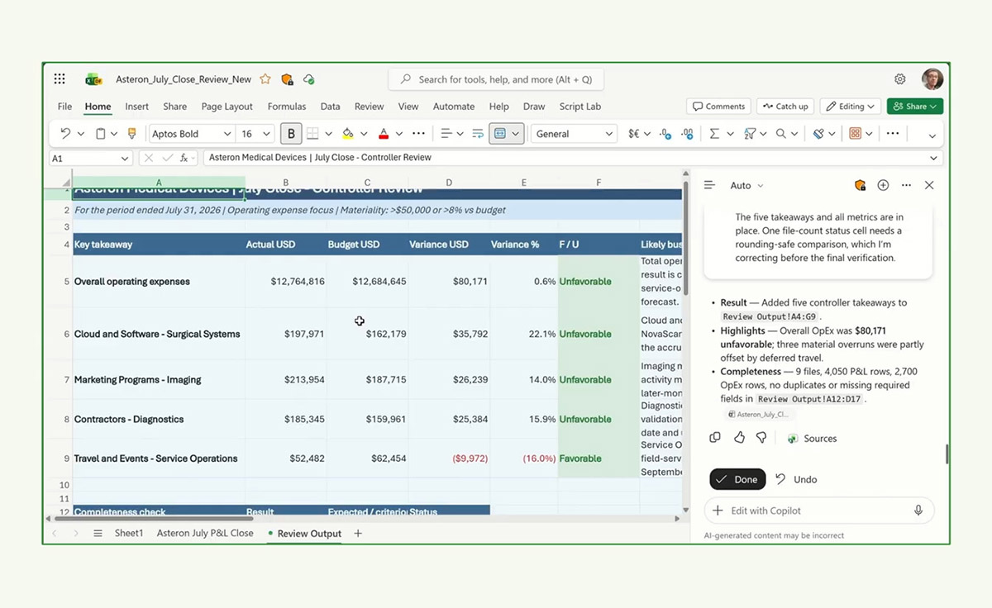Click the Done button in Copilot

(x=737, y=479)
